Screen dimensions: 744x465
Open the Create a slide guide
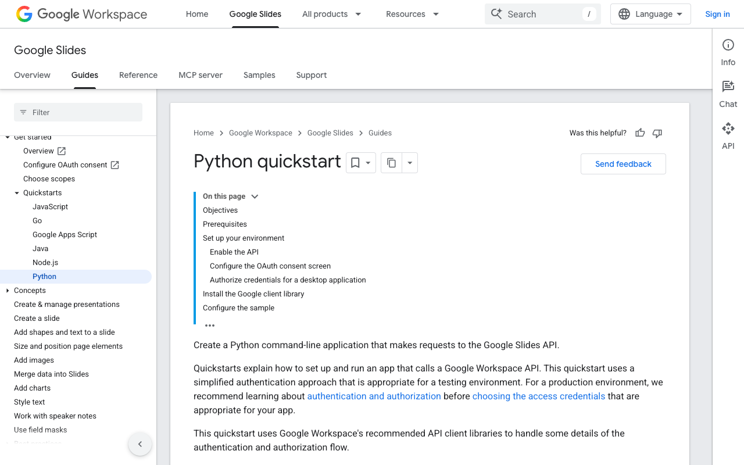pos(37,319)
